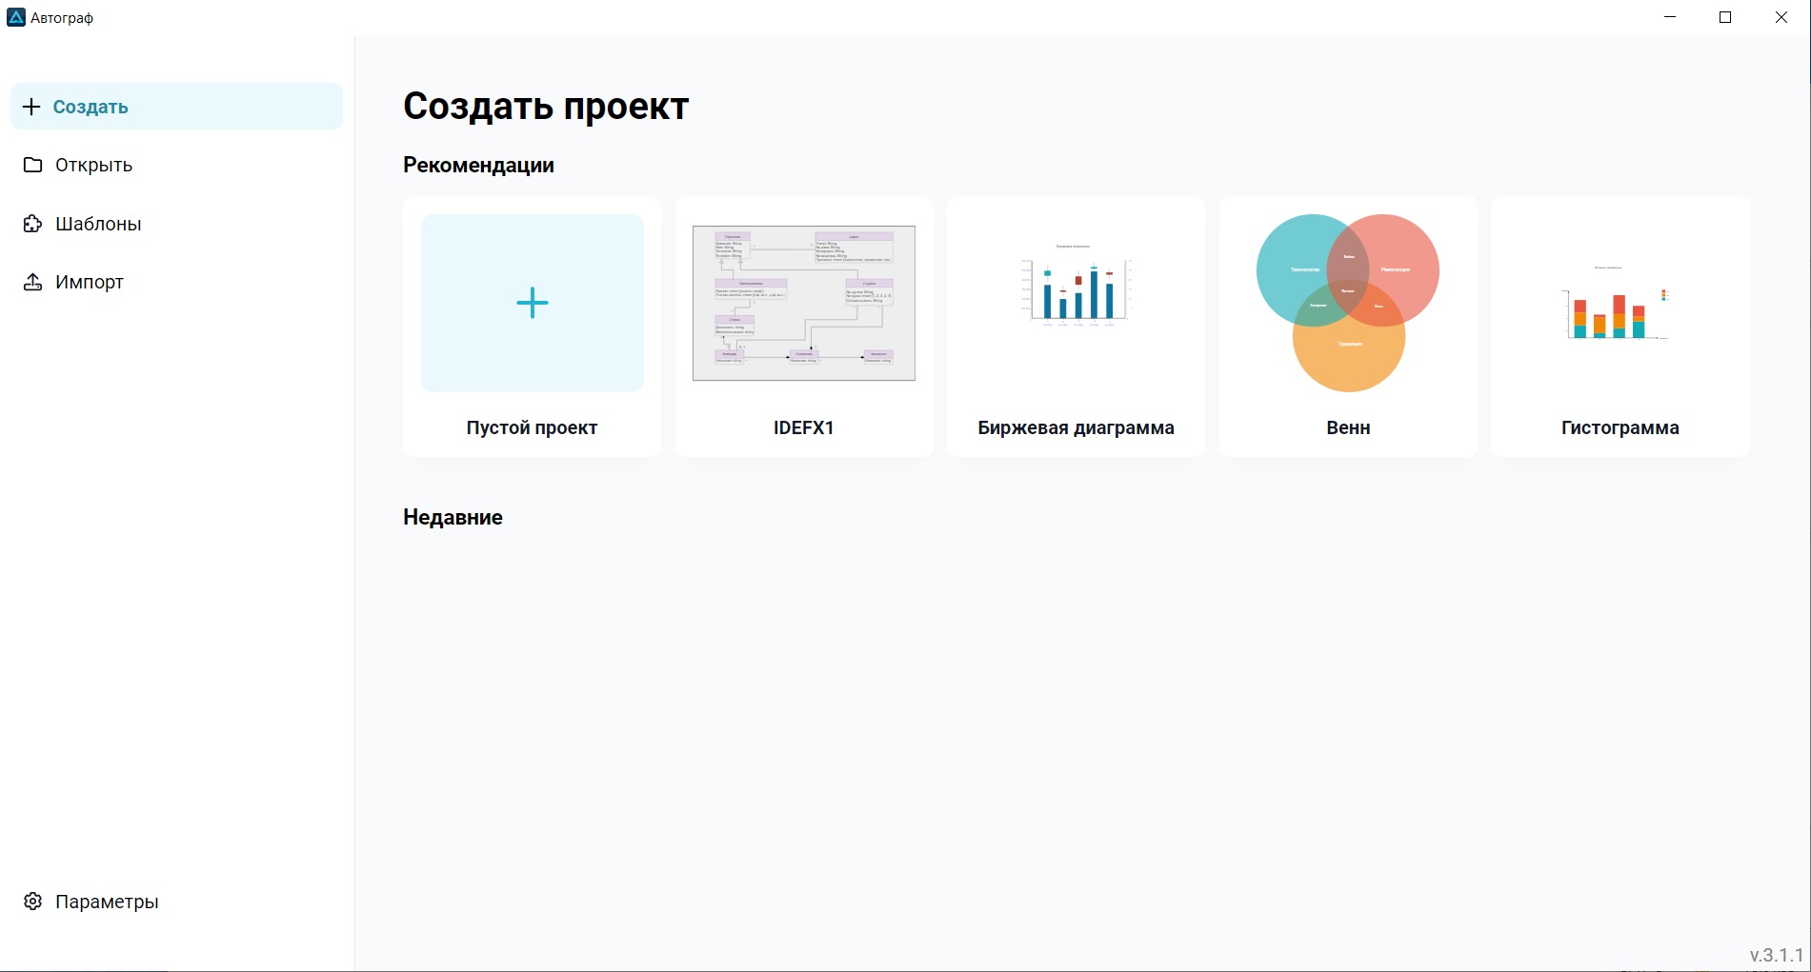1811x972 pixels.
Task: Pick the Venn diagram circles preview
Action: tap(1347, 303)
